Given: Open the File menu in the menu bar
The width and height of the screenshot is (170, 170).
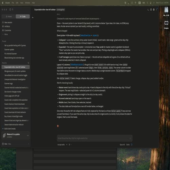Looking at the screenshot, I should point(13,3).
